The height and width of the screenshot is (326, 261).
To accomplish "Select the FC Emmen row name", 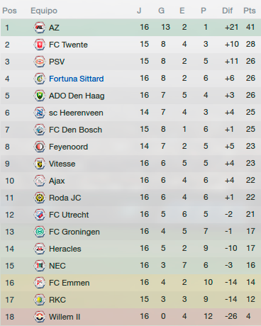I will (x=70, y=283).
